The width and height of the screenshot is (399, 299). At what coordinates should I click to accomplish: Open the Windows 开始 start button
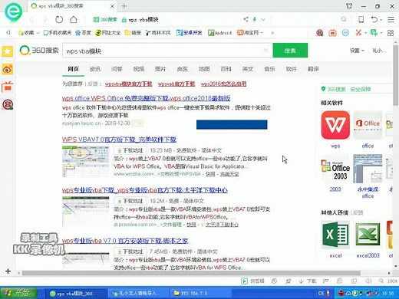click(x=18, y=293)
